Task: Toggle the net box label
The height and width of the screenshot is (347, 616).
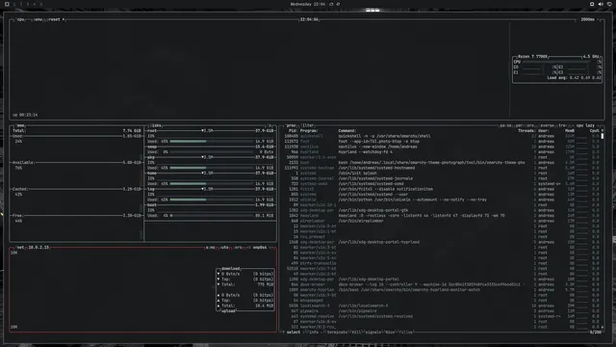Action: click(x=20, y=248)
